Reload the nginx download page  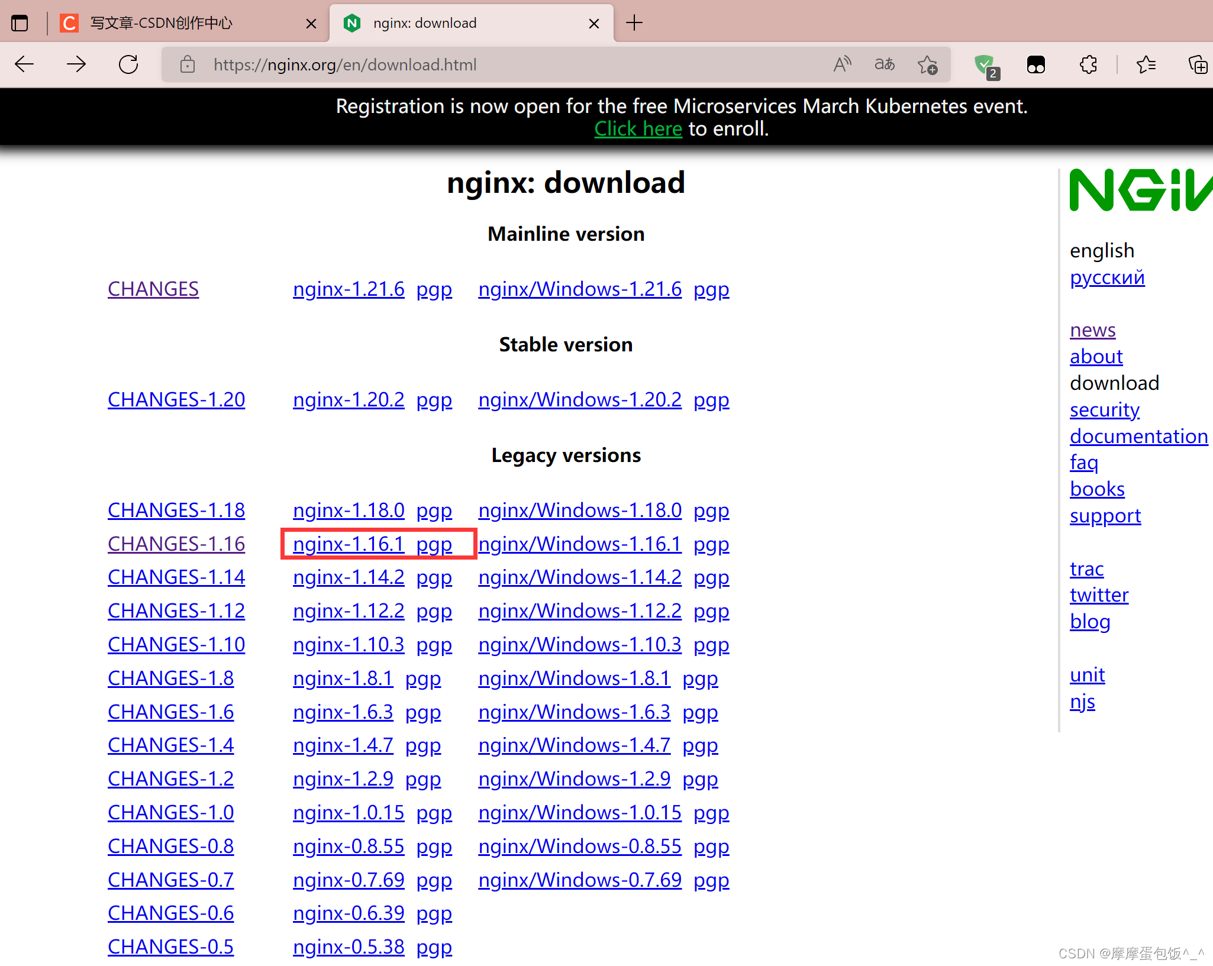tap(128, 64)
